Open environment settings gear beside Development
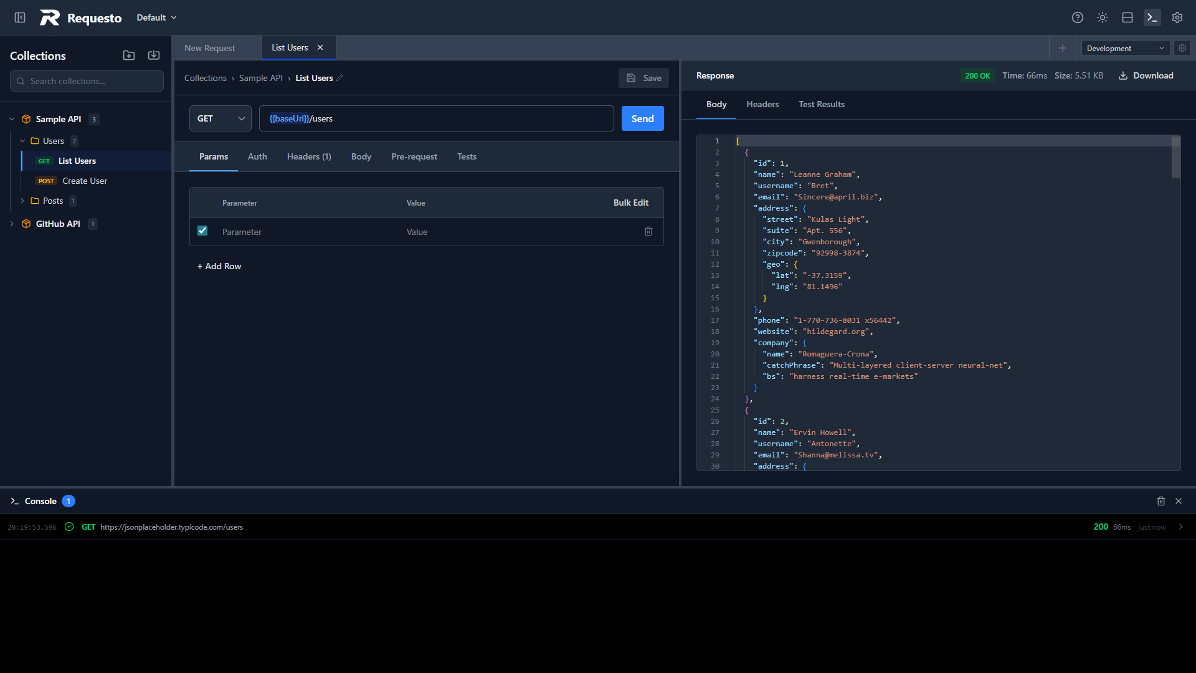The width and height of the screenshot is (1196, 673). [x=1182, y=48]
